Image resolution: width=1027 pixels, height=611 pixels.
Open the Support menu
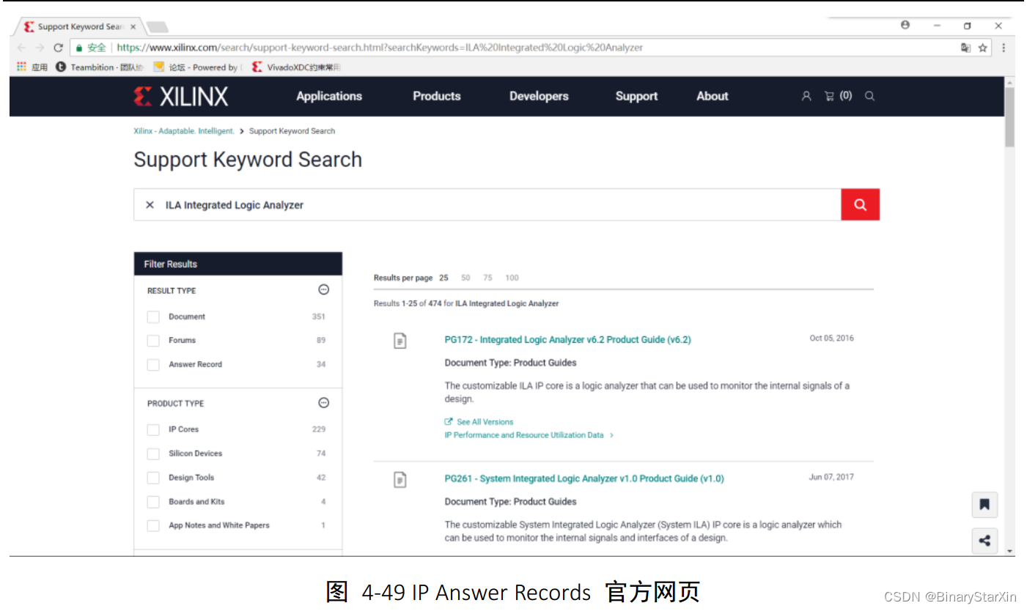coord(636,96)
